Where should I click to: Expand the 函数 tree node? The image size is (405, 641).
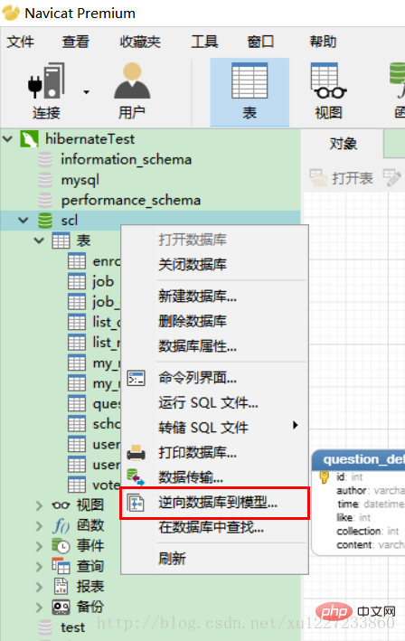point(39,525)
